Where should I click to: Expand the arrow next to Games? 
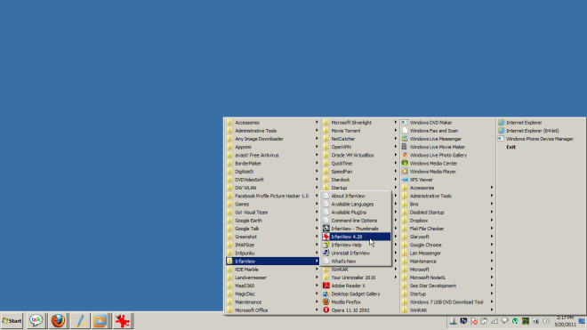pyautogui.click(x=317, y=205)
